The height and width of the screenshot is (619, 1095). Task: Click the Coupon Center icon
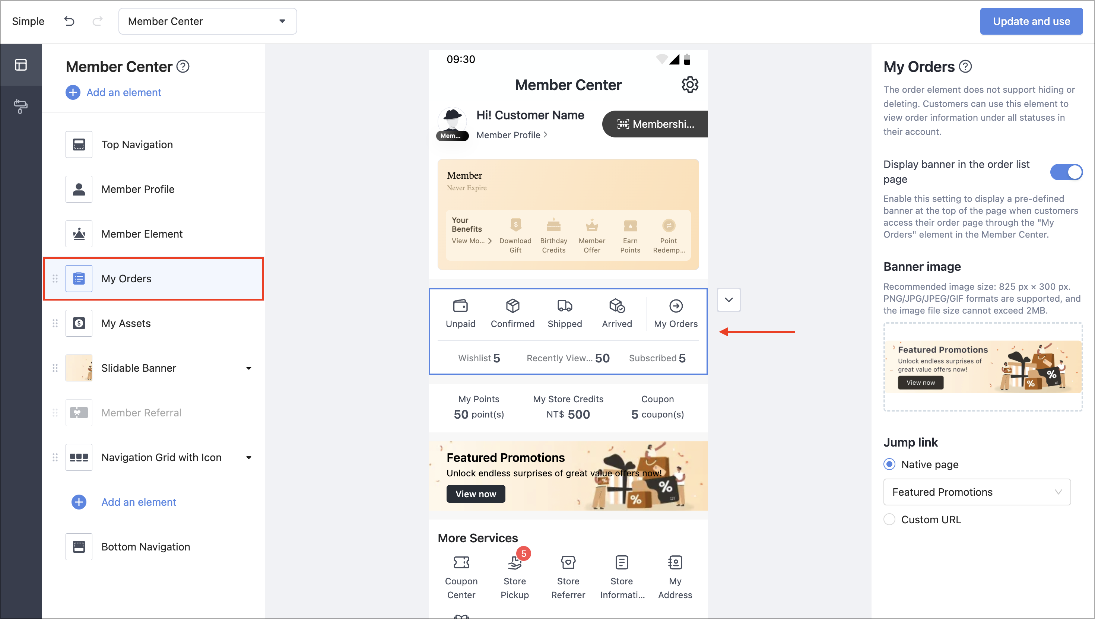(461, 562)
